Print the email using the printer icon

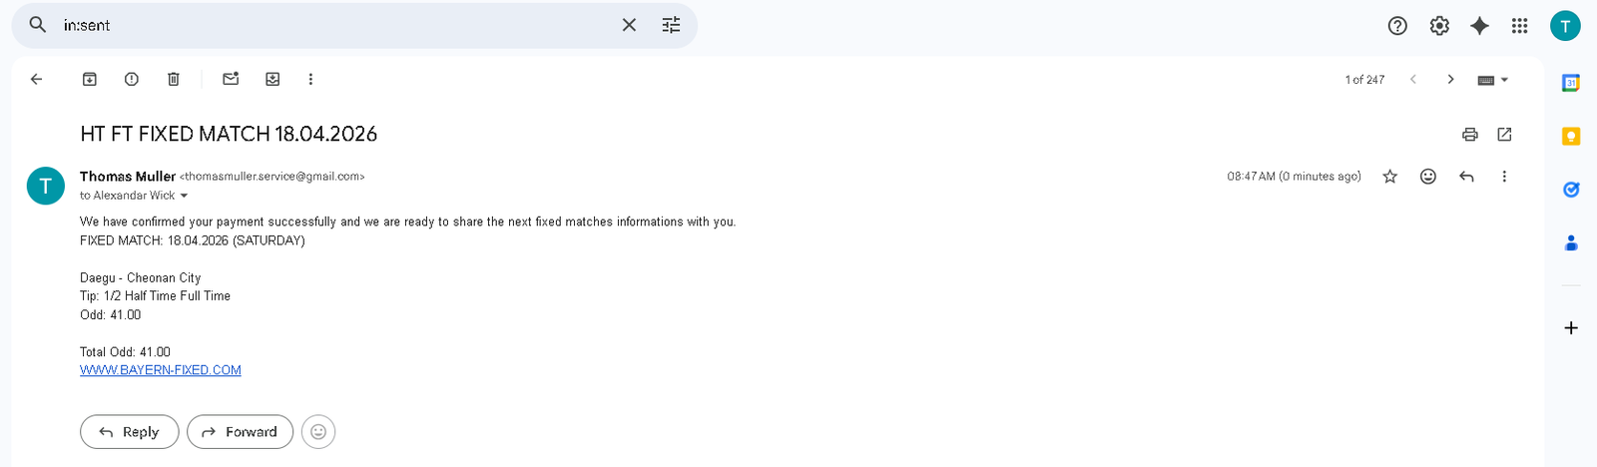pyautogui.click(x=1469, y=135)
